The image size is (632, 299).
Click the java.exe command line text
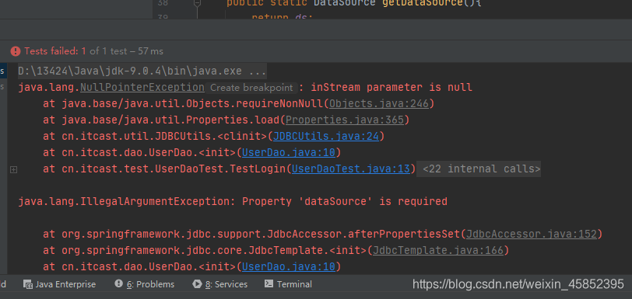[x=142, y=71]
